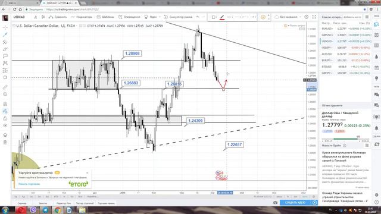Select the zoom in tool
The height and width of the screenshot is (214, 381).
tap(5, 94)
